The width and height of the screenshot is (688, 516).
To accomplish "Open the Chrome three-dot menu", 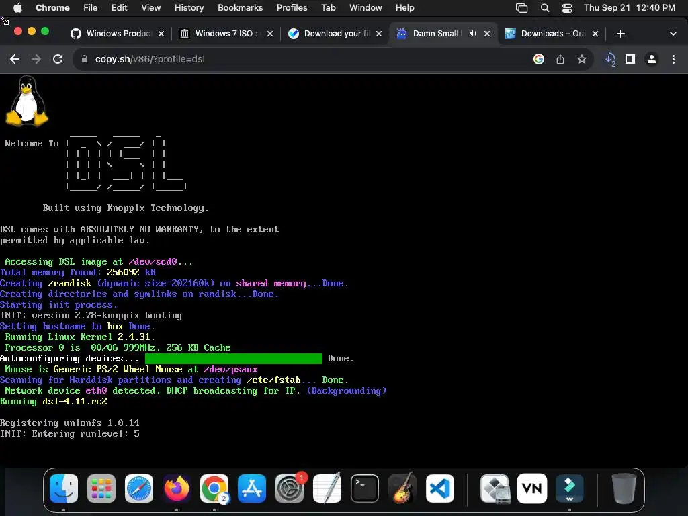I will click(673, 59).
